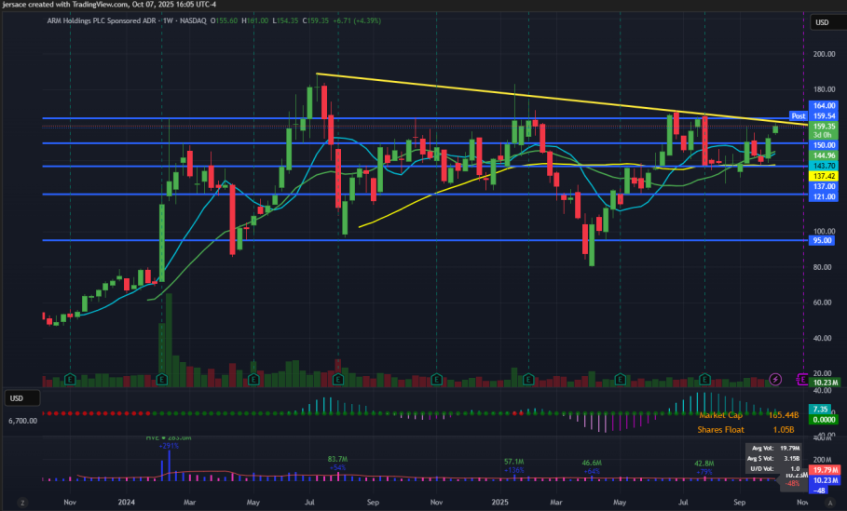This screenshot has height=511, width=847.
Task: Open the USD dropdown in indicator pane
Action: 21,398
